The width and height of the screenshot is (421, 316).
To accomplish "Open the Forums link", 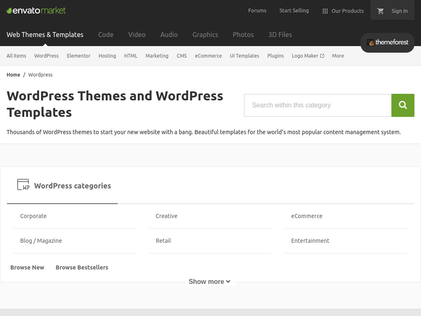I will [257, 10].
